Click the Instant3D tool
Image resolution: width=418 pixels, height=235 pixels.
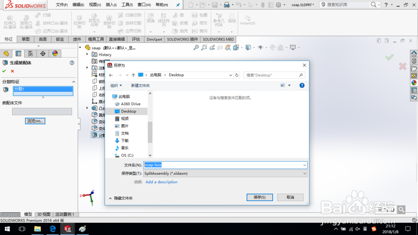click(x=247, y=20)
